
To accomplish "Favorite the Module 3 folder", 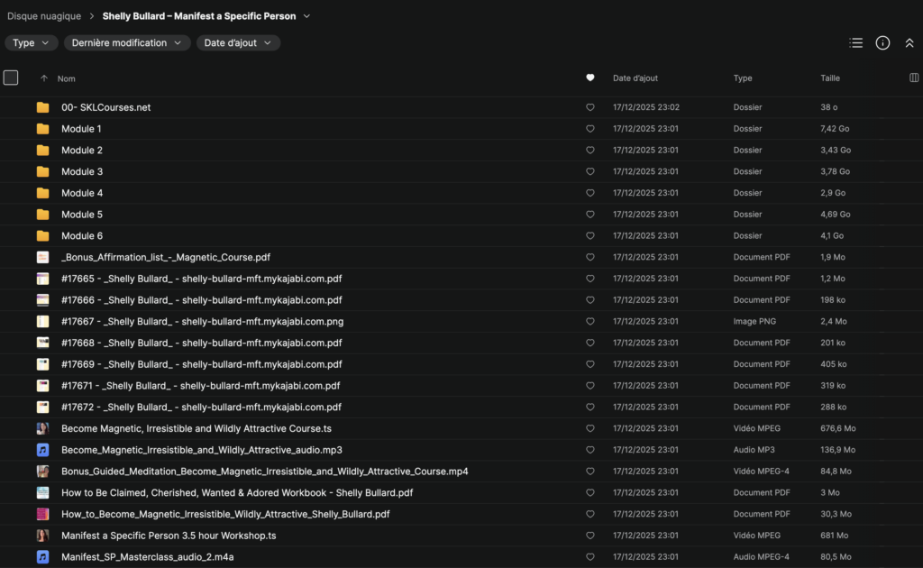I will [x=590, y=172].
